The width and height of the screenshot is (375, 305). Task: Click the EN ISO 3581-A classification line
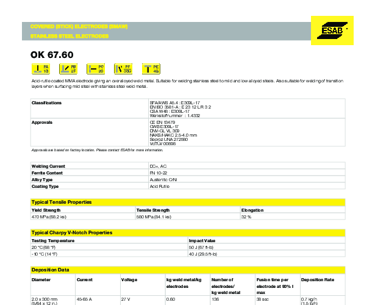tap(180, 107)
